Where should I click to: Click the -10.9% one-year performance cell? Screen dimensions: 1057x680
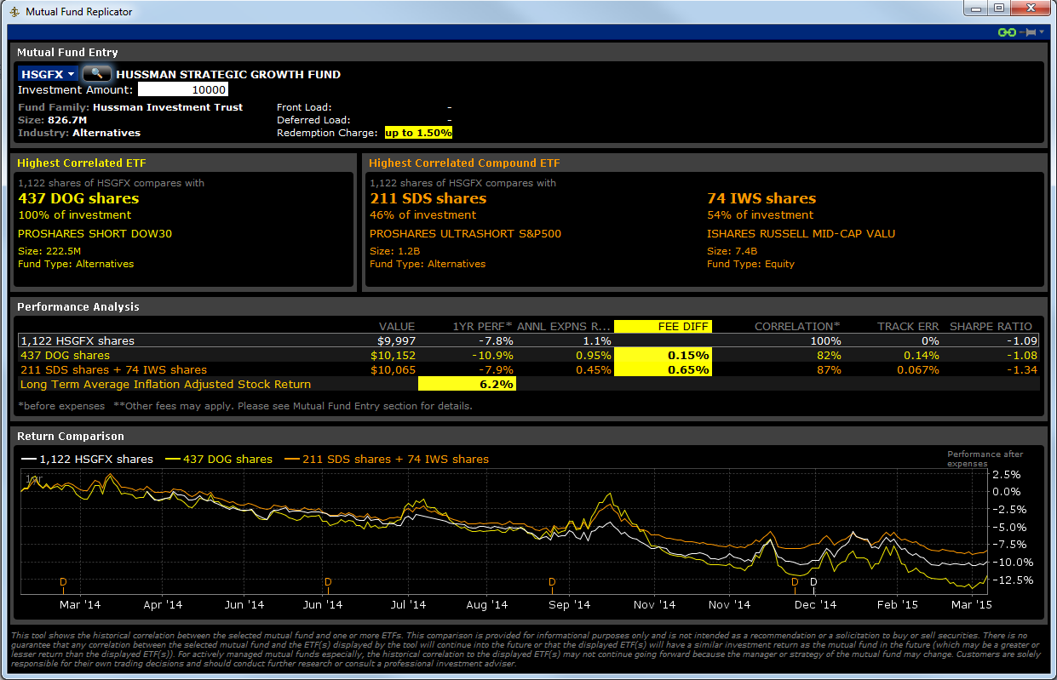coord(494,355)
